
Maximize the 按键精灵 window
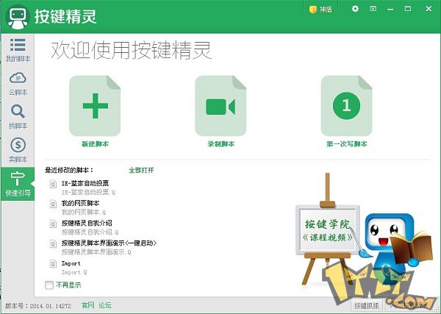pyautogui.click(x=407, y=9)
